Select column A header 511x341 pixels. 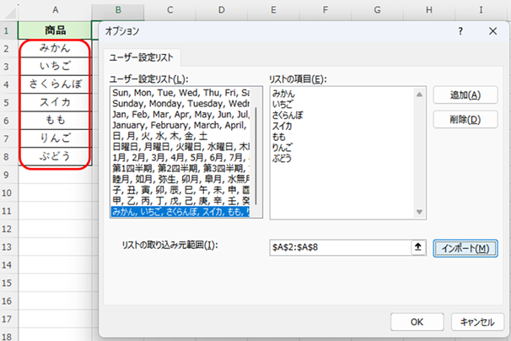click(x=56, y=10)
